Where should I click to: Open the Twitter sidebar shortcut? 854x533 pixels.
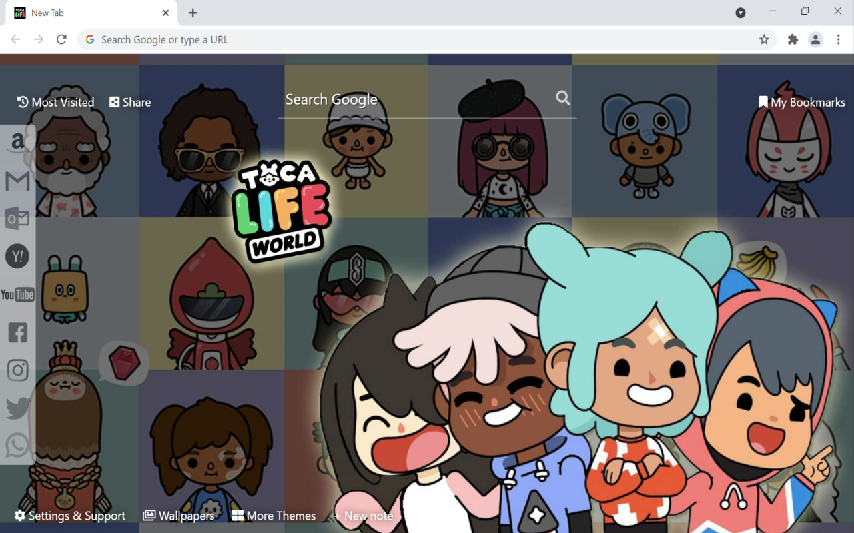pyautogui.click(x=17, y=408)
